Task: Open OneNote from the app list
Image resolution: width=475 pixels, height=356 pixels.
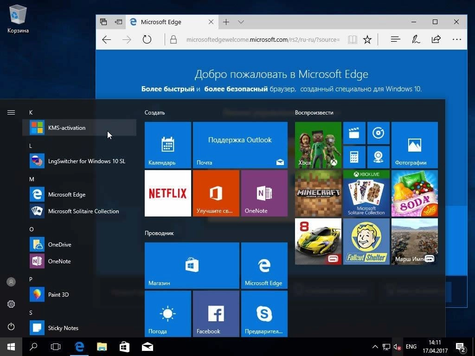Action: (79, 261)
